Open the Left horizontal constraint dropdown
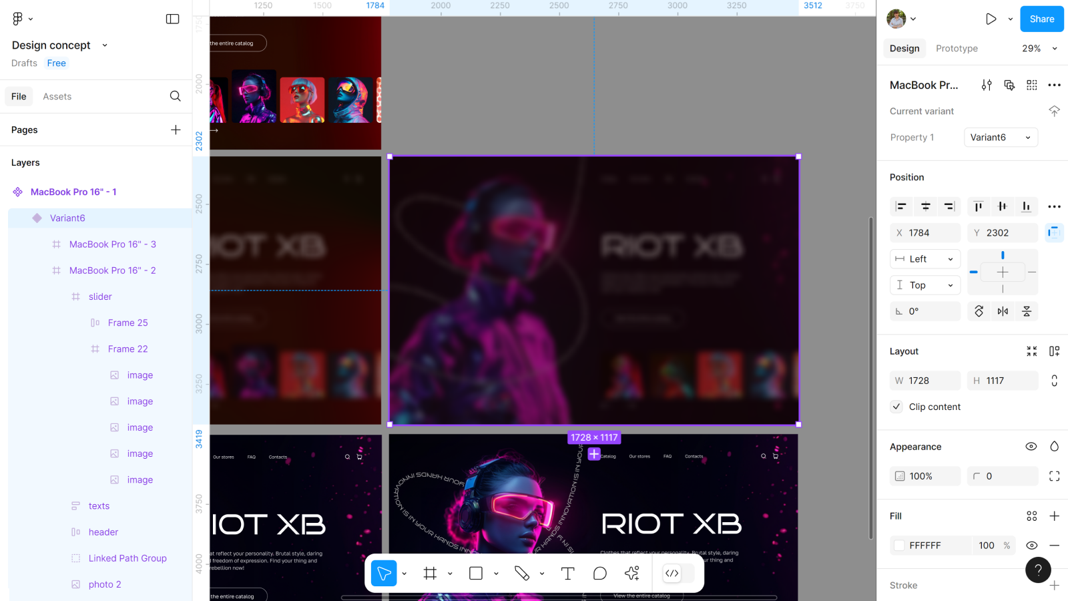 (x=925, y=259)
